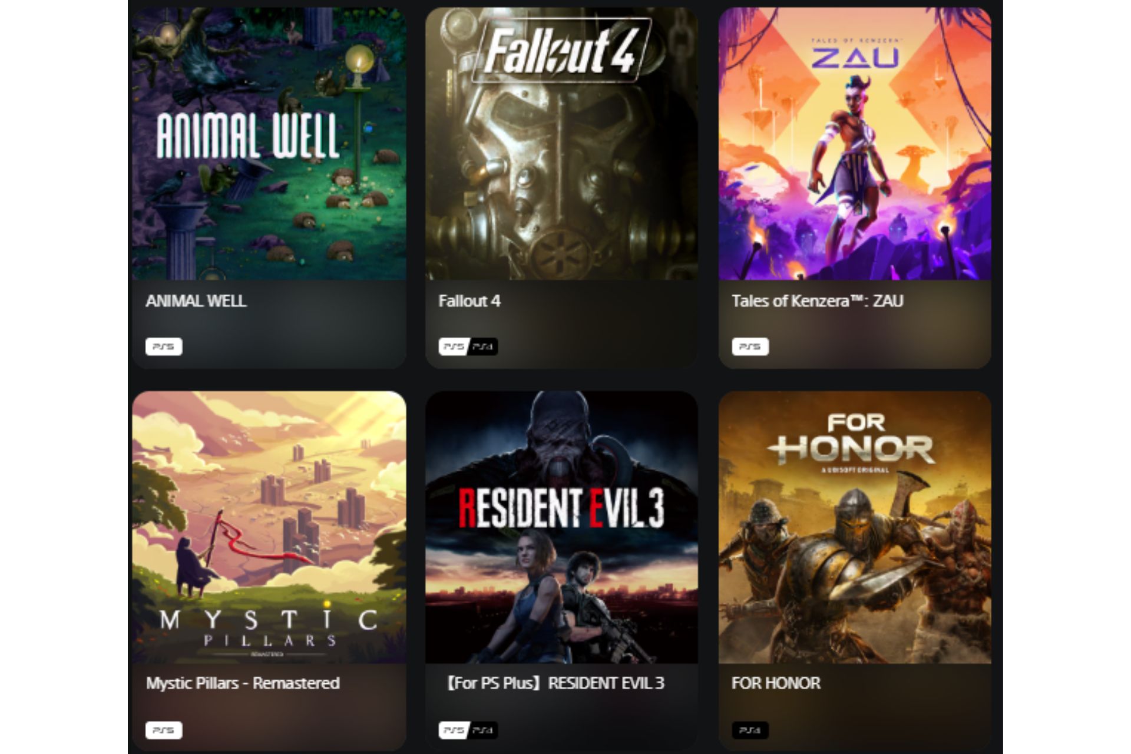The width and height of the screenshot is (1131, 754).
Task: Open the Mystic Pillars cover art
Action: 269,527
